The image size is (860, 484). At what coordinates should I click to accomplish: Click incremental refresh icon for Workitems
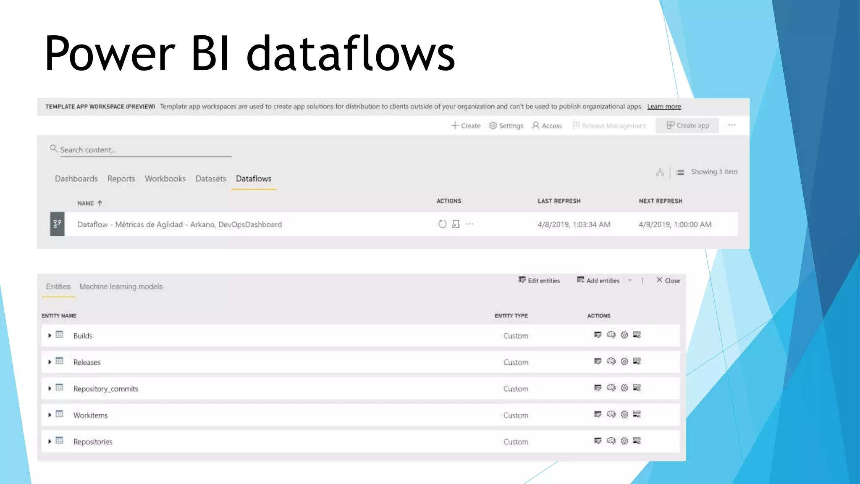pos(637,414)
